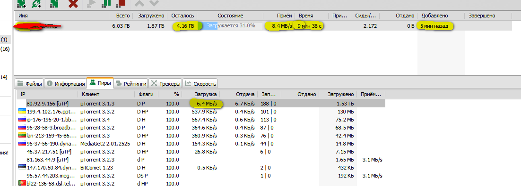Select peer row 80.92.9.156 [uTP]
521x186 pixels.
(x=201, y=104)
